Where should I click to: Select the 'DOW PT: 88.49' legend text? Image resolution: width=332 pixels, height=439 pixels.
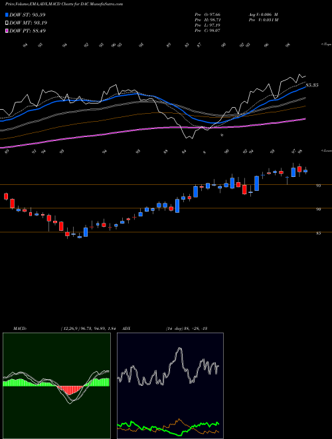[27, 31]
